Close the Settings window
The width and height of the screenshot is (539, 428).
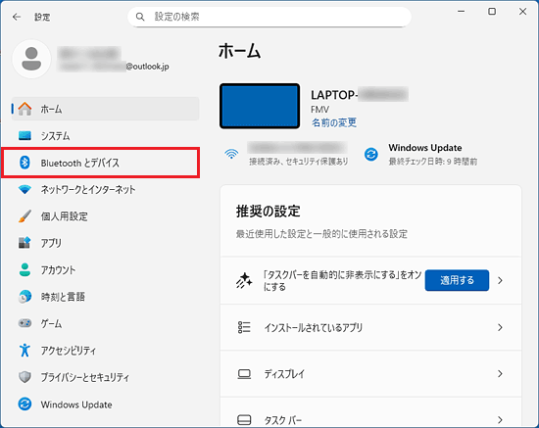pos(523,12)
